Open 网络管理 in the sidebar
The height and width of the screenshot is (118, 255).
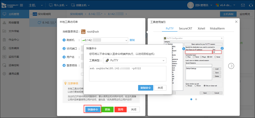click(14, 23)
